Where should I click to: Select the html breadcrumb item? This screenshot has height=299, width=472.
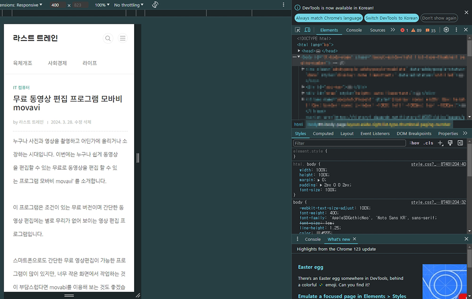click(x=298, y=125)
